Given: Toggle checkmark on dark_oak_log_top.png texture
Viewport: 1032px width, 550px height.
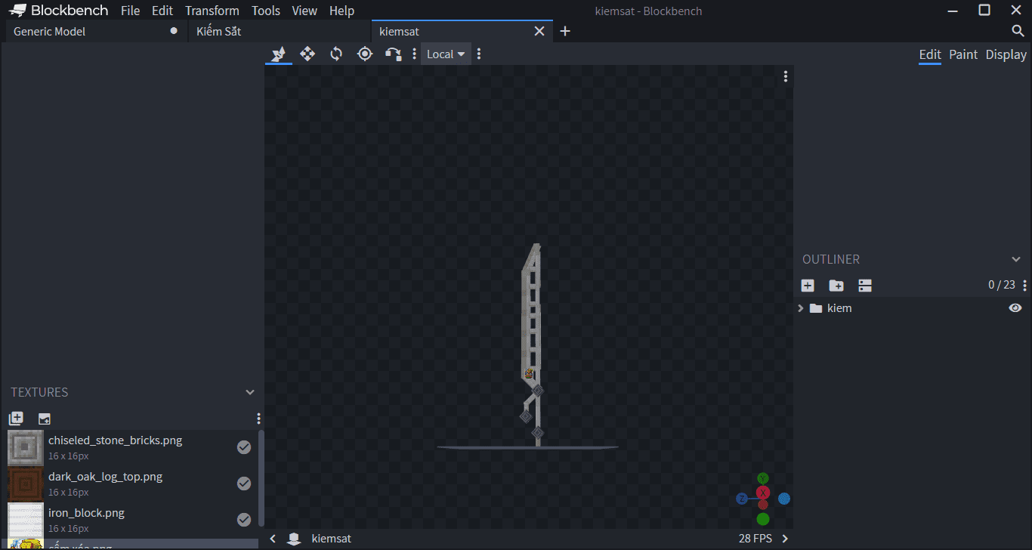Looking at the screenshot, I should tap(244, 484).
